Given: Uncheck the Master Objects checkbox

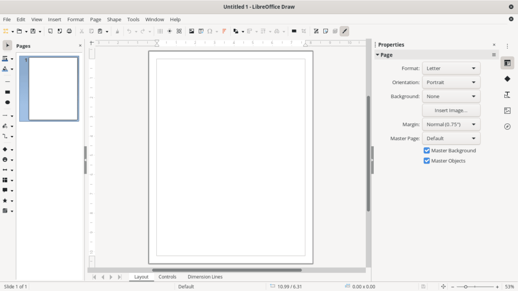Looking at the screenshot, I should [x=427, y=161].
